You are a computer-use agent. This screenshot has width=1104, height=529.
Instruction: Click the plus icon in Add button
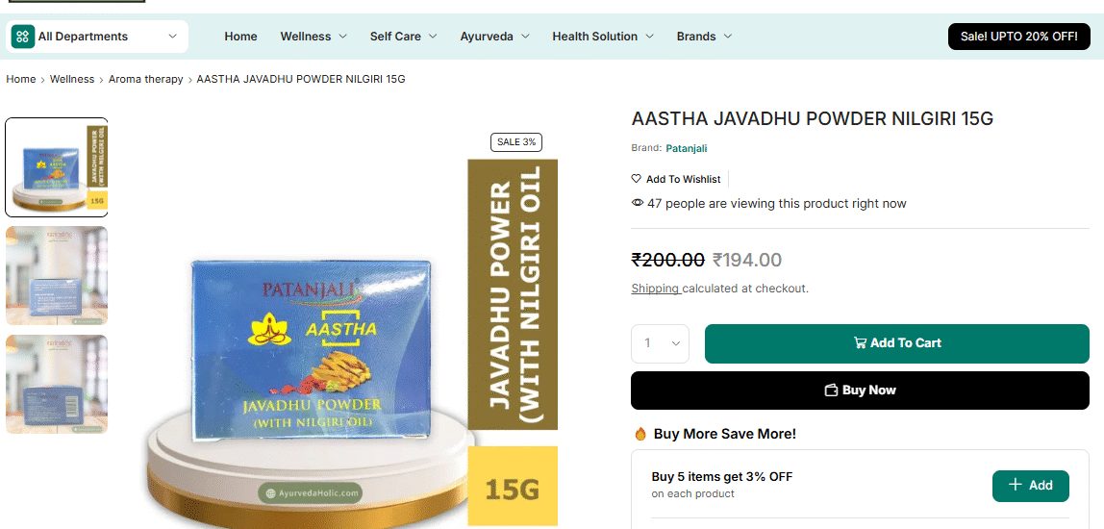[x=1015, y=485]
